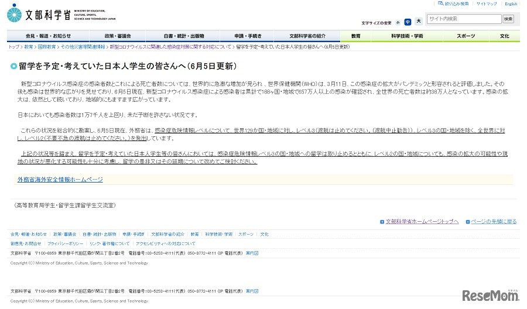Open the リンク・著作権について footer link
Screen dimensions: 527x309
click(x=109, y=244)
